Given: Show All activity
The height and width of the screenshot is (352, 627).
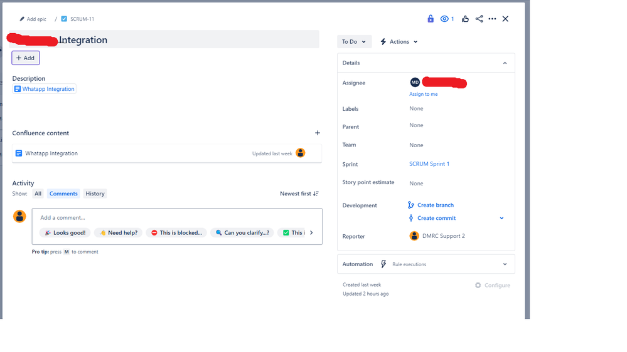Looking at the screenshot, I should [38, 194].
